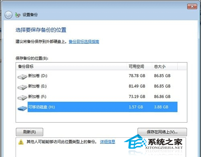
Task: Select the 新加卷 (D:) row label
Action: pos(38,76)
